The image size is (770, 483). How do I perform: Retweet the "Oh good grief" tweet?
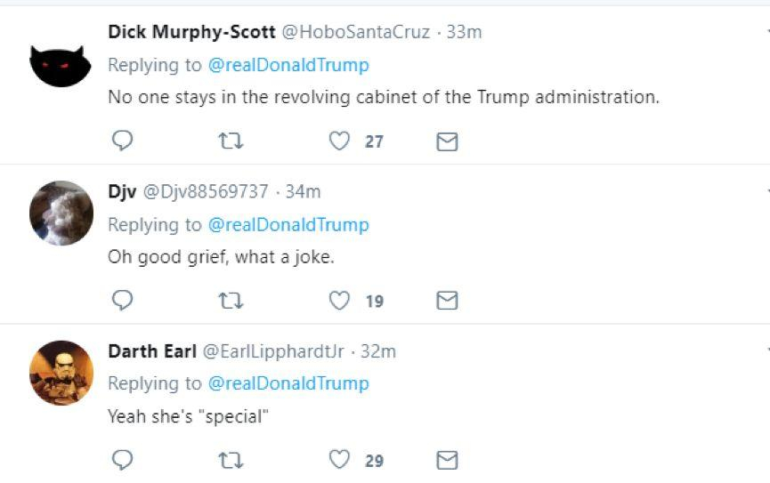231,301
